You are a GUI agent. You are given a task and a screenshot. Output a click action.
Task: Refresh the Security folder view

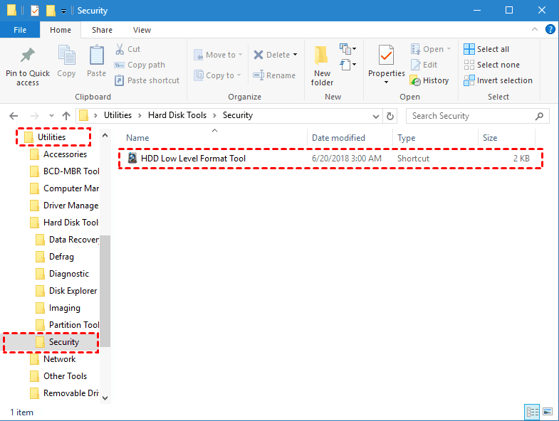(x=390, y=116)
